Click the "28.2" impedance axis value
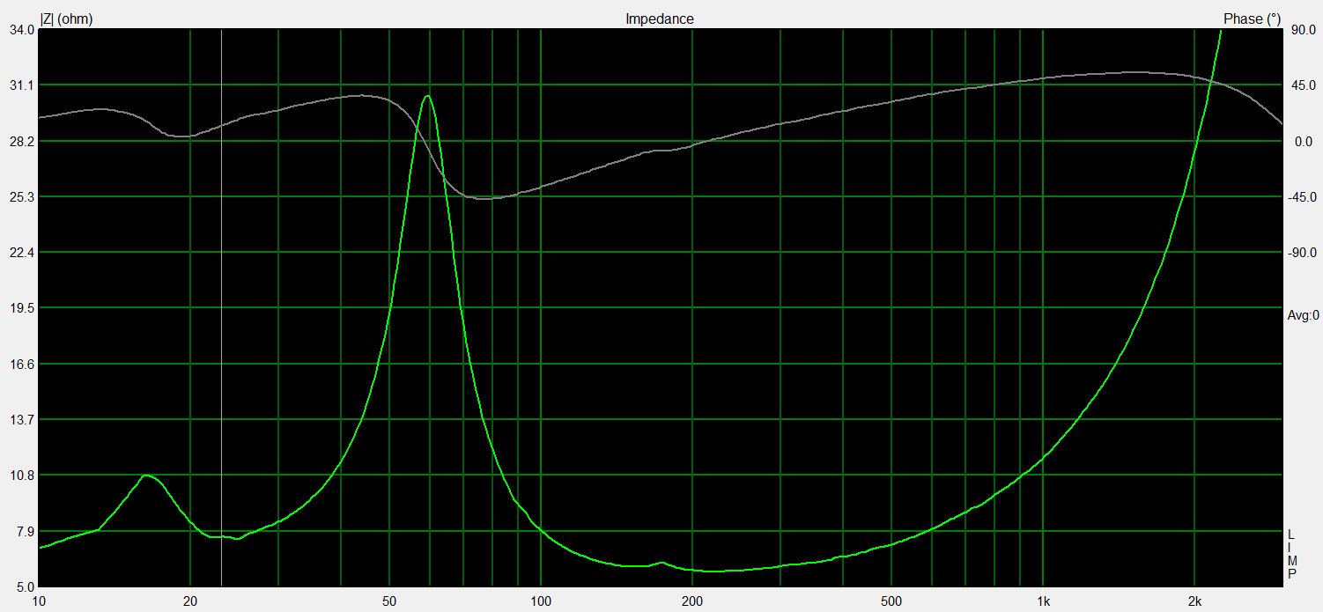The height and width of the screenshot is (612, 1323). click(x=21, y=141)
